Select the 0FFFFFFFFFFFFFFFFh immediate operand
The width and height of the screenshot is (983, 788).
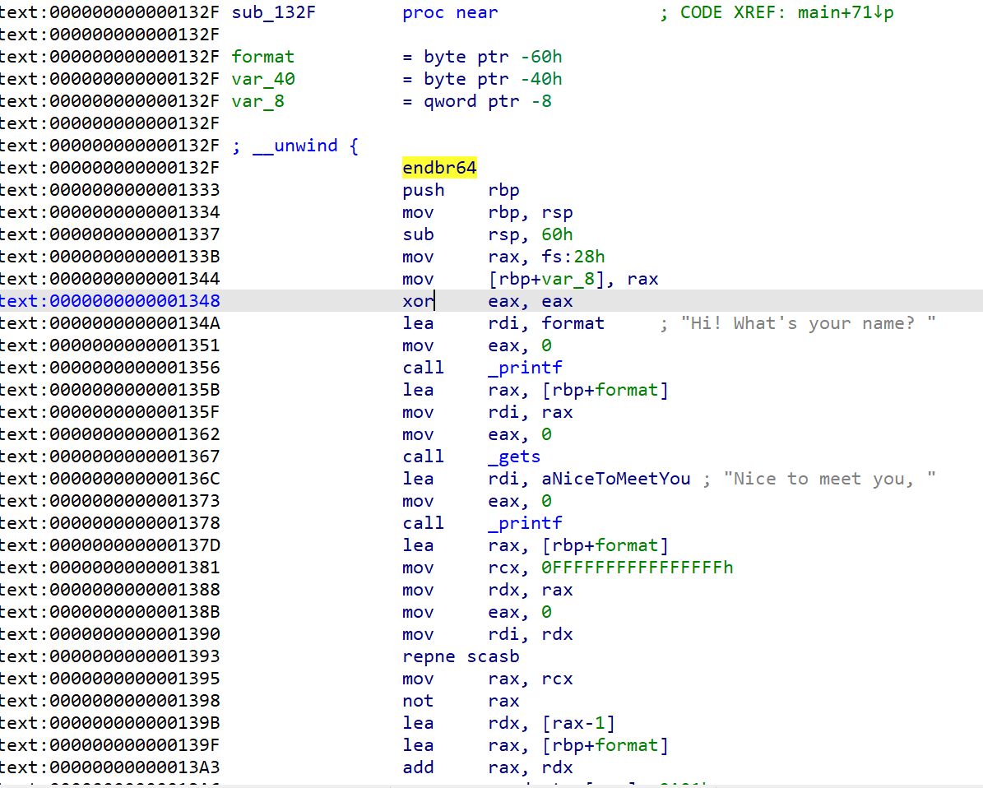[x=637, y=568]
